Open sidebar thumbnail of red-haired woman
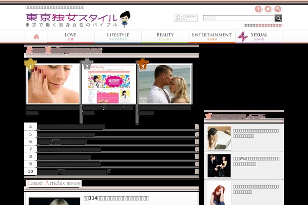Viewport: 308px width, 205px height. click(219, 194)
